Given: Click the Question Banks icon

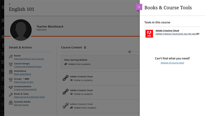Looking at the screenshot, I should point(11,103).
